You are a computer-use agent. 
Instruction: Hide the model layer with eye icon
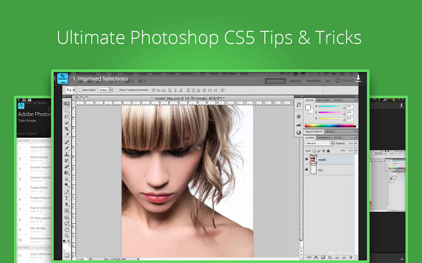pos(307,159)
